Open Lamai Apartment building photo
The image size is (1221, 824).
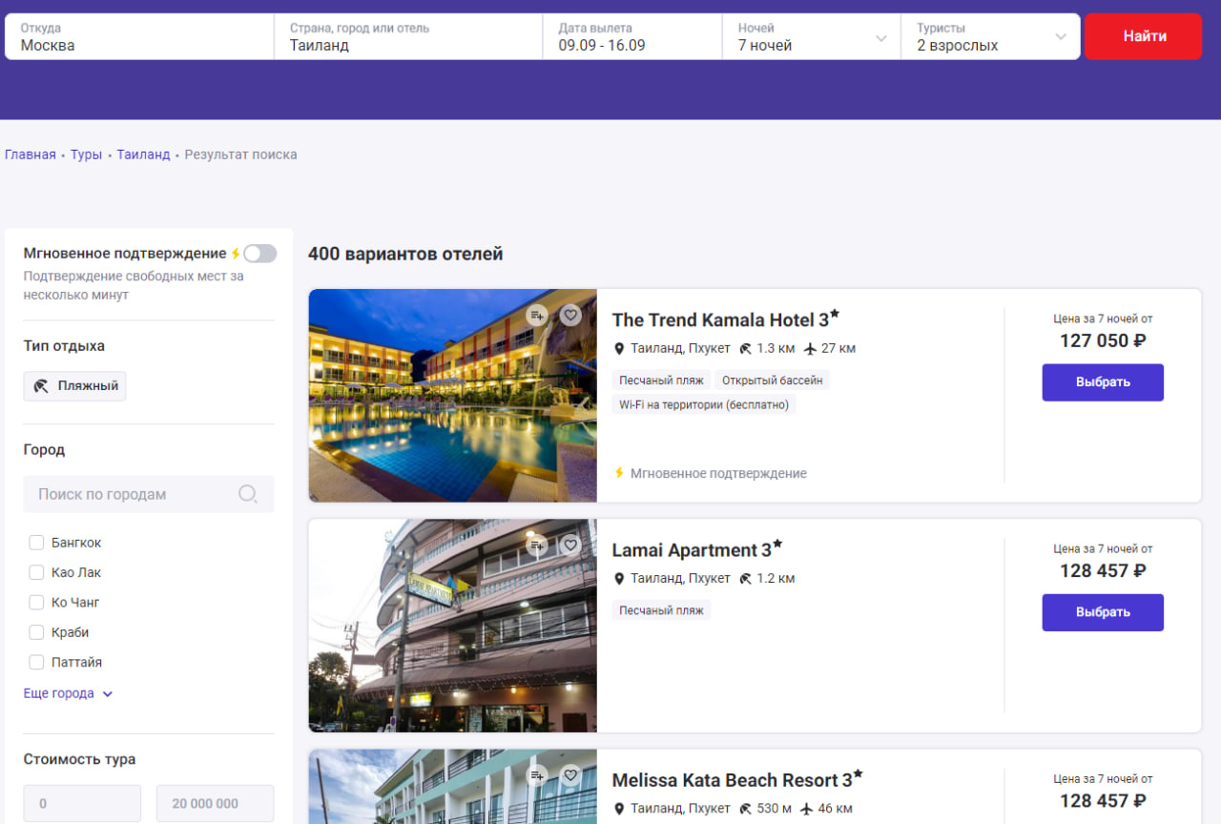453,626
